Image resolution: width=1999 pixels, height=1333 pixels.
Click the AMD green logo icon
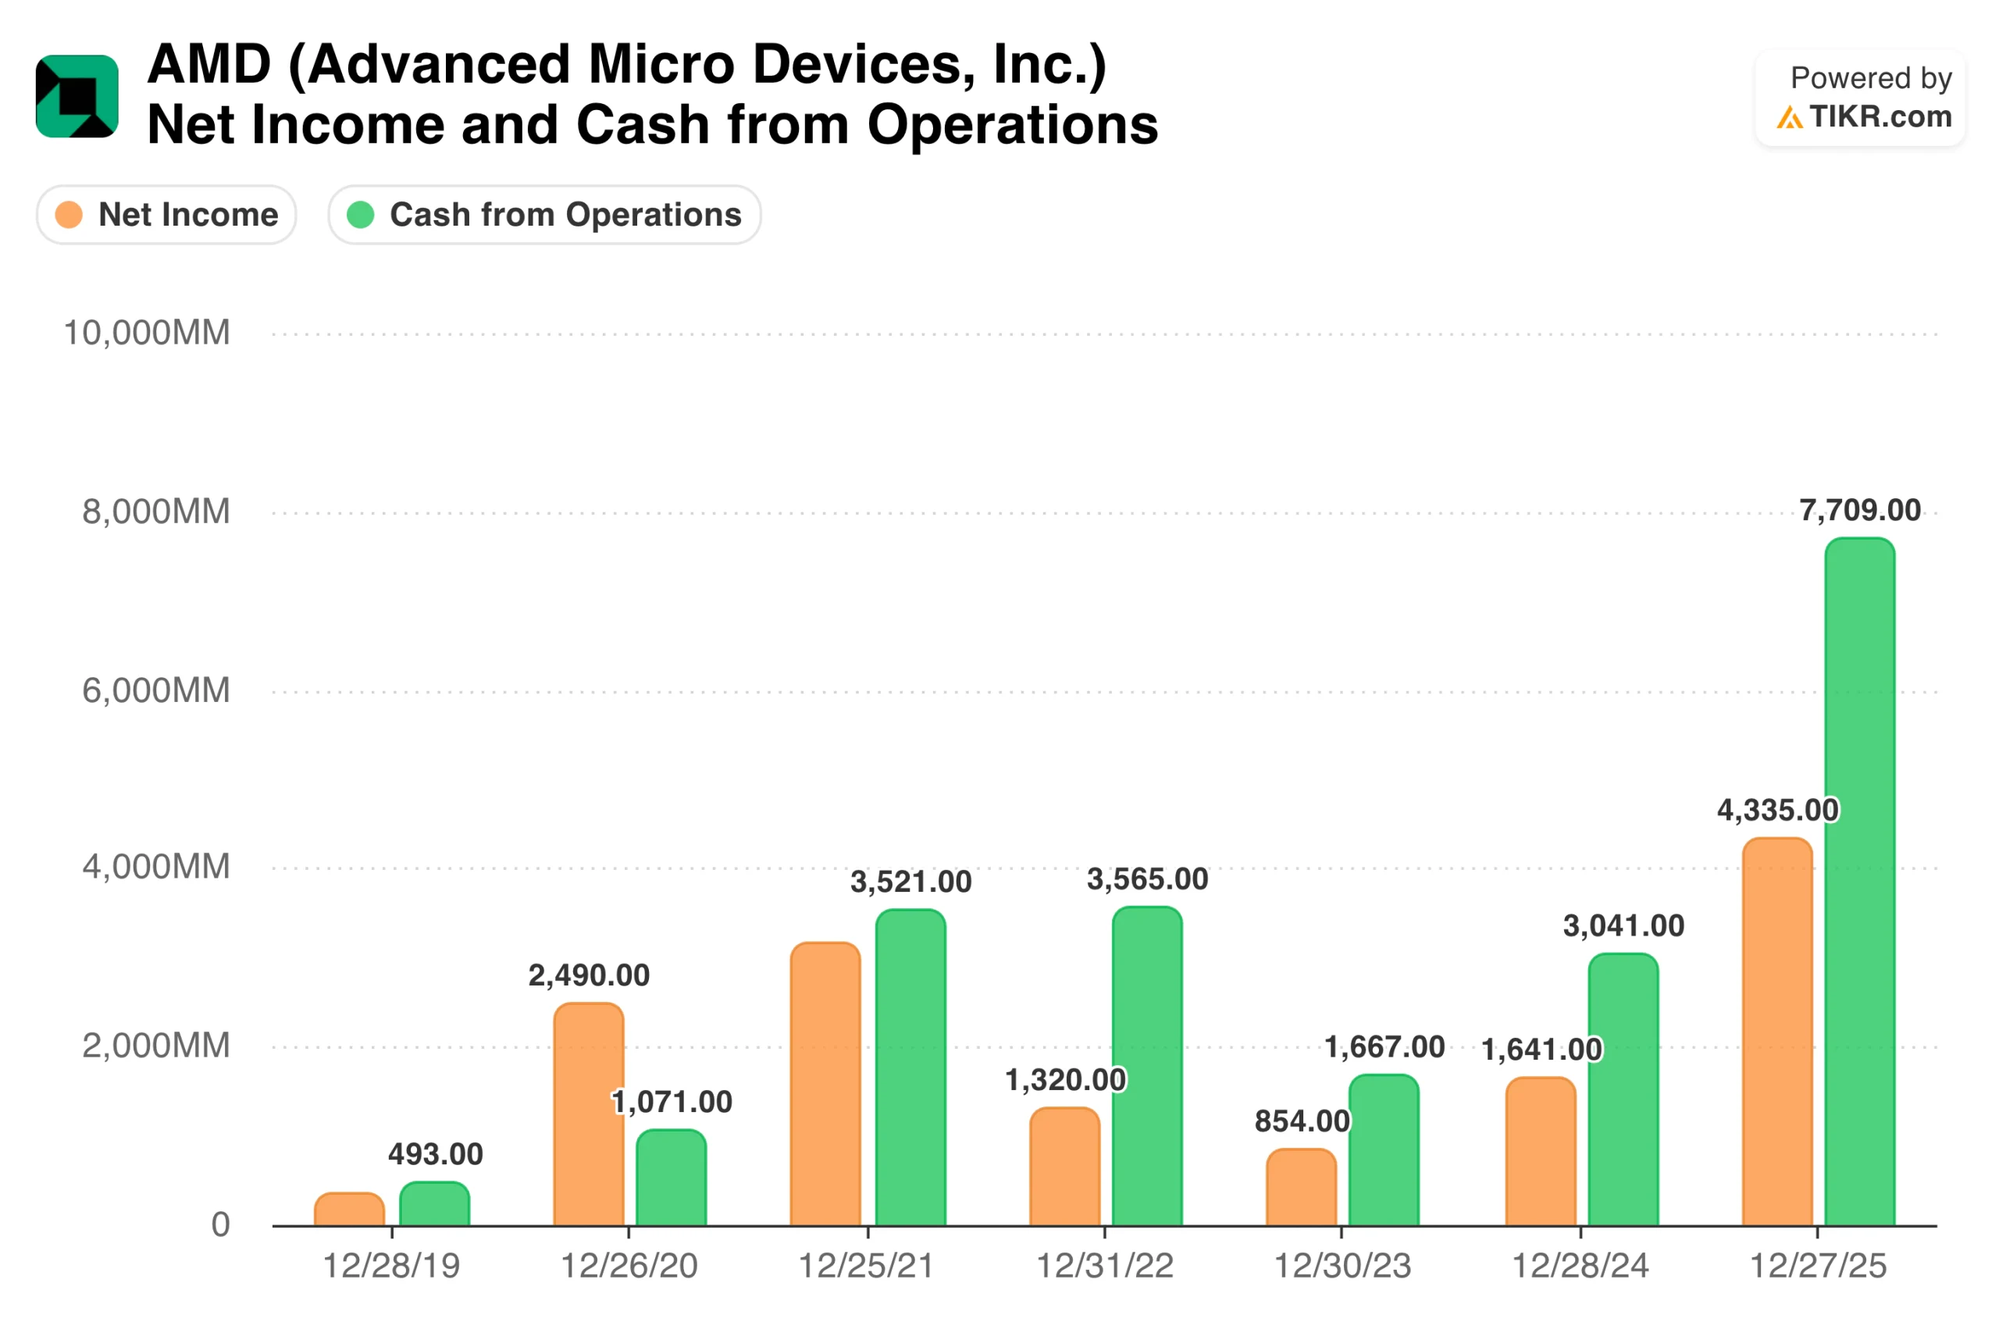(x=77, y=96)
